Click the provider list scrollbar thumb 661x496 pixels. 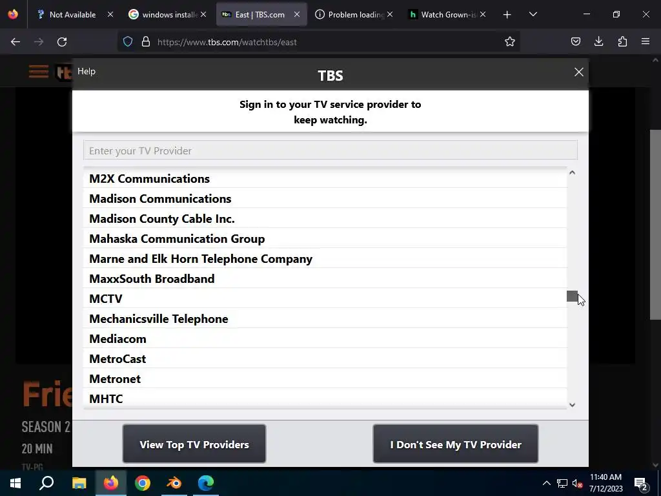point(572,296)
